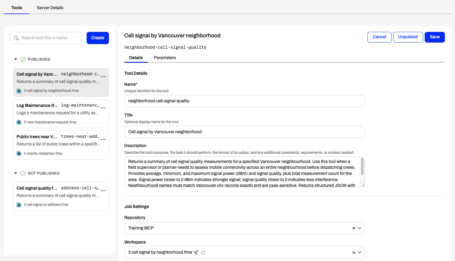Open the Repository dropdown arrow
Image resolution: width=455 pixels, height=261 pixels.
point(360,228)
